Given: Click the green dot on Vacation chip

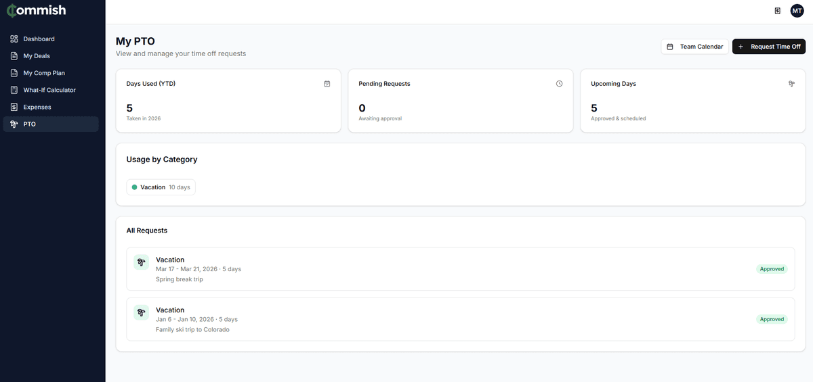Looking at the screenshot, I should coord(135,187).
